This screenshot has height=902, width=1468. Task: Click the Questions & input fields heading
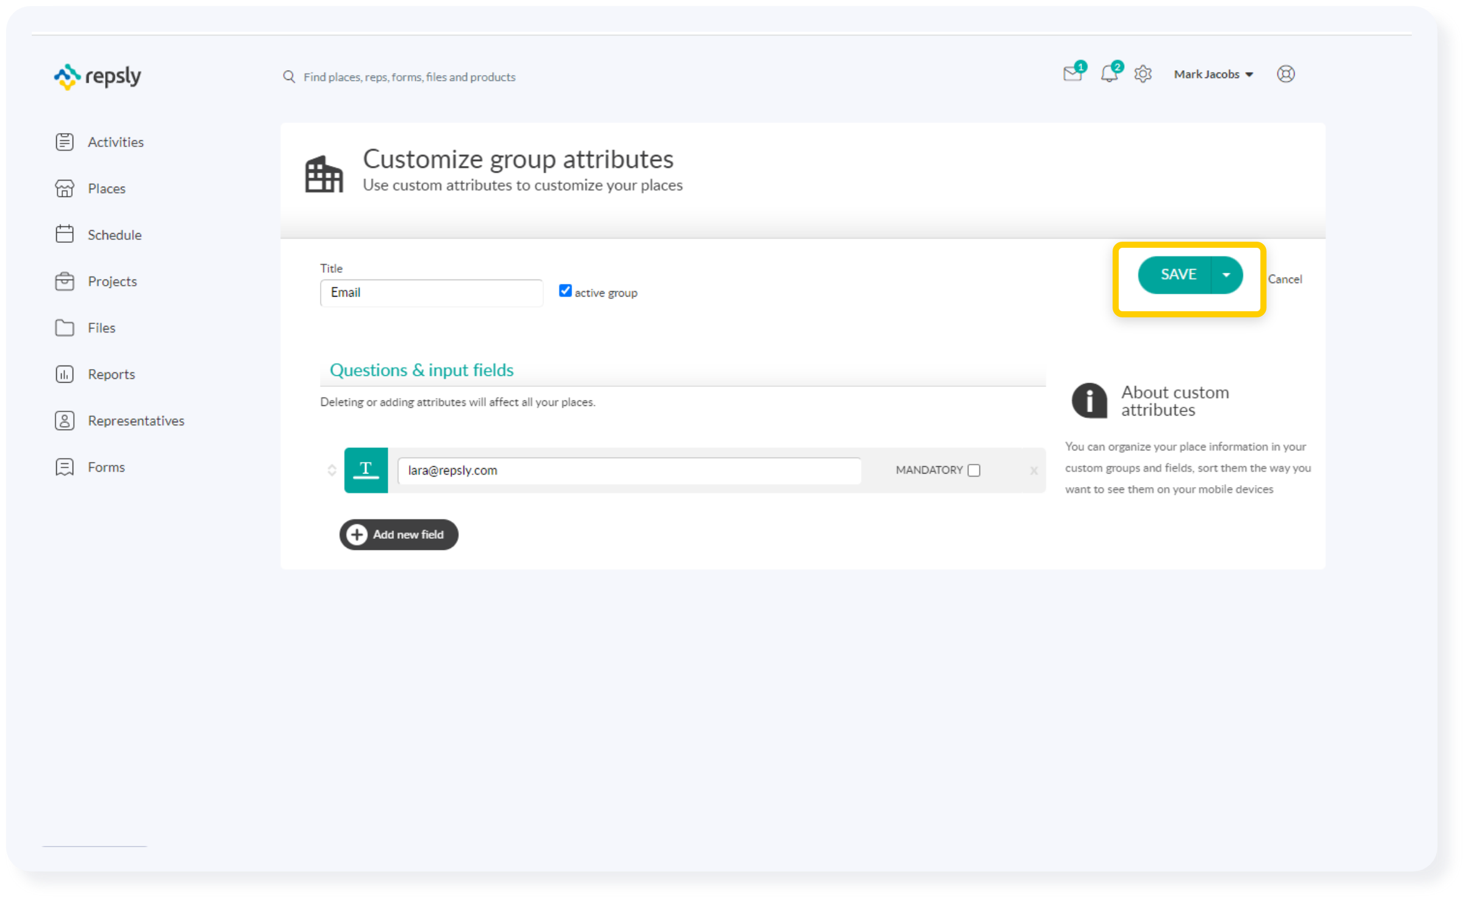[421, 370]
